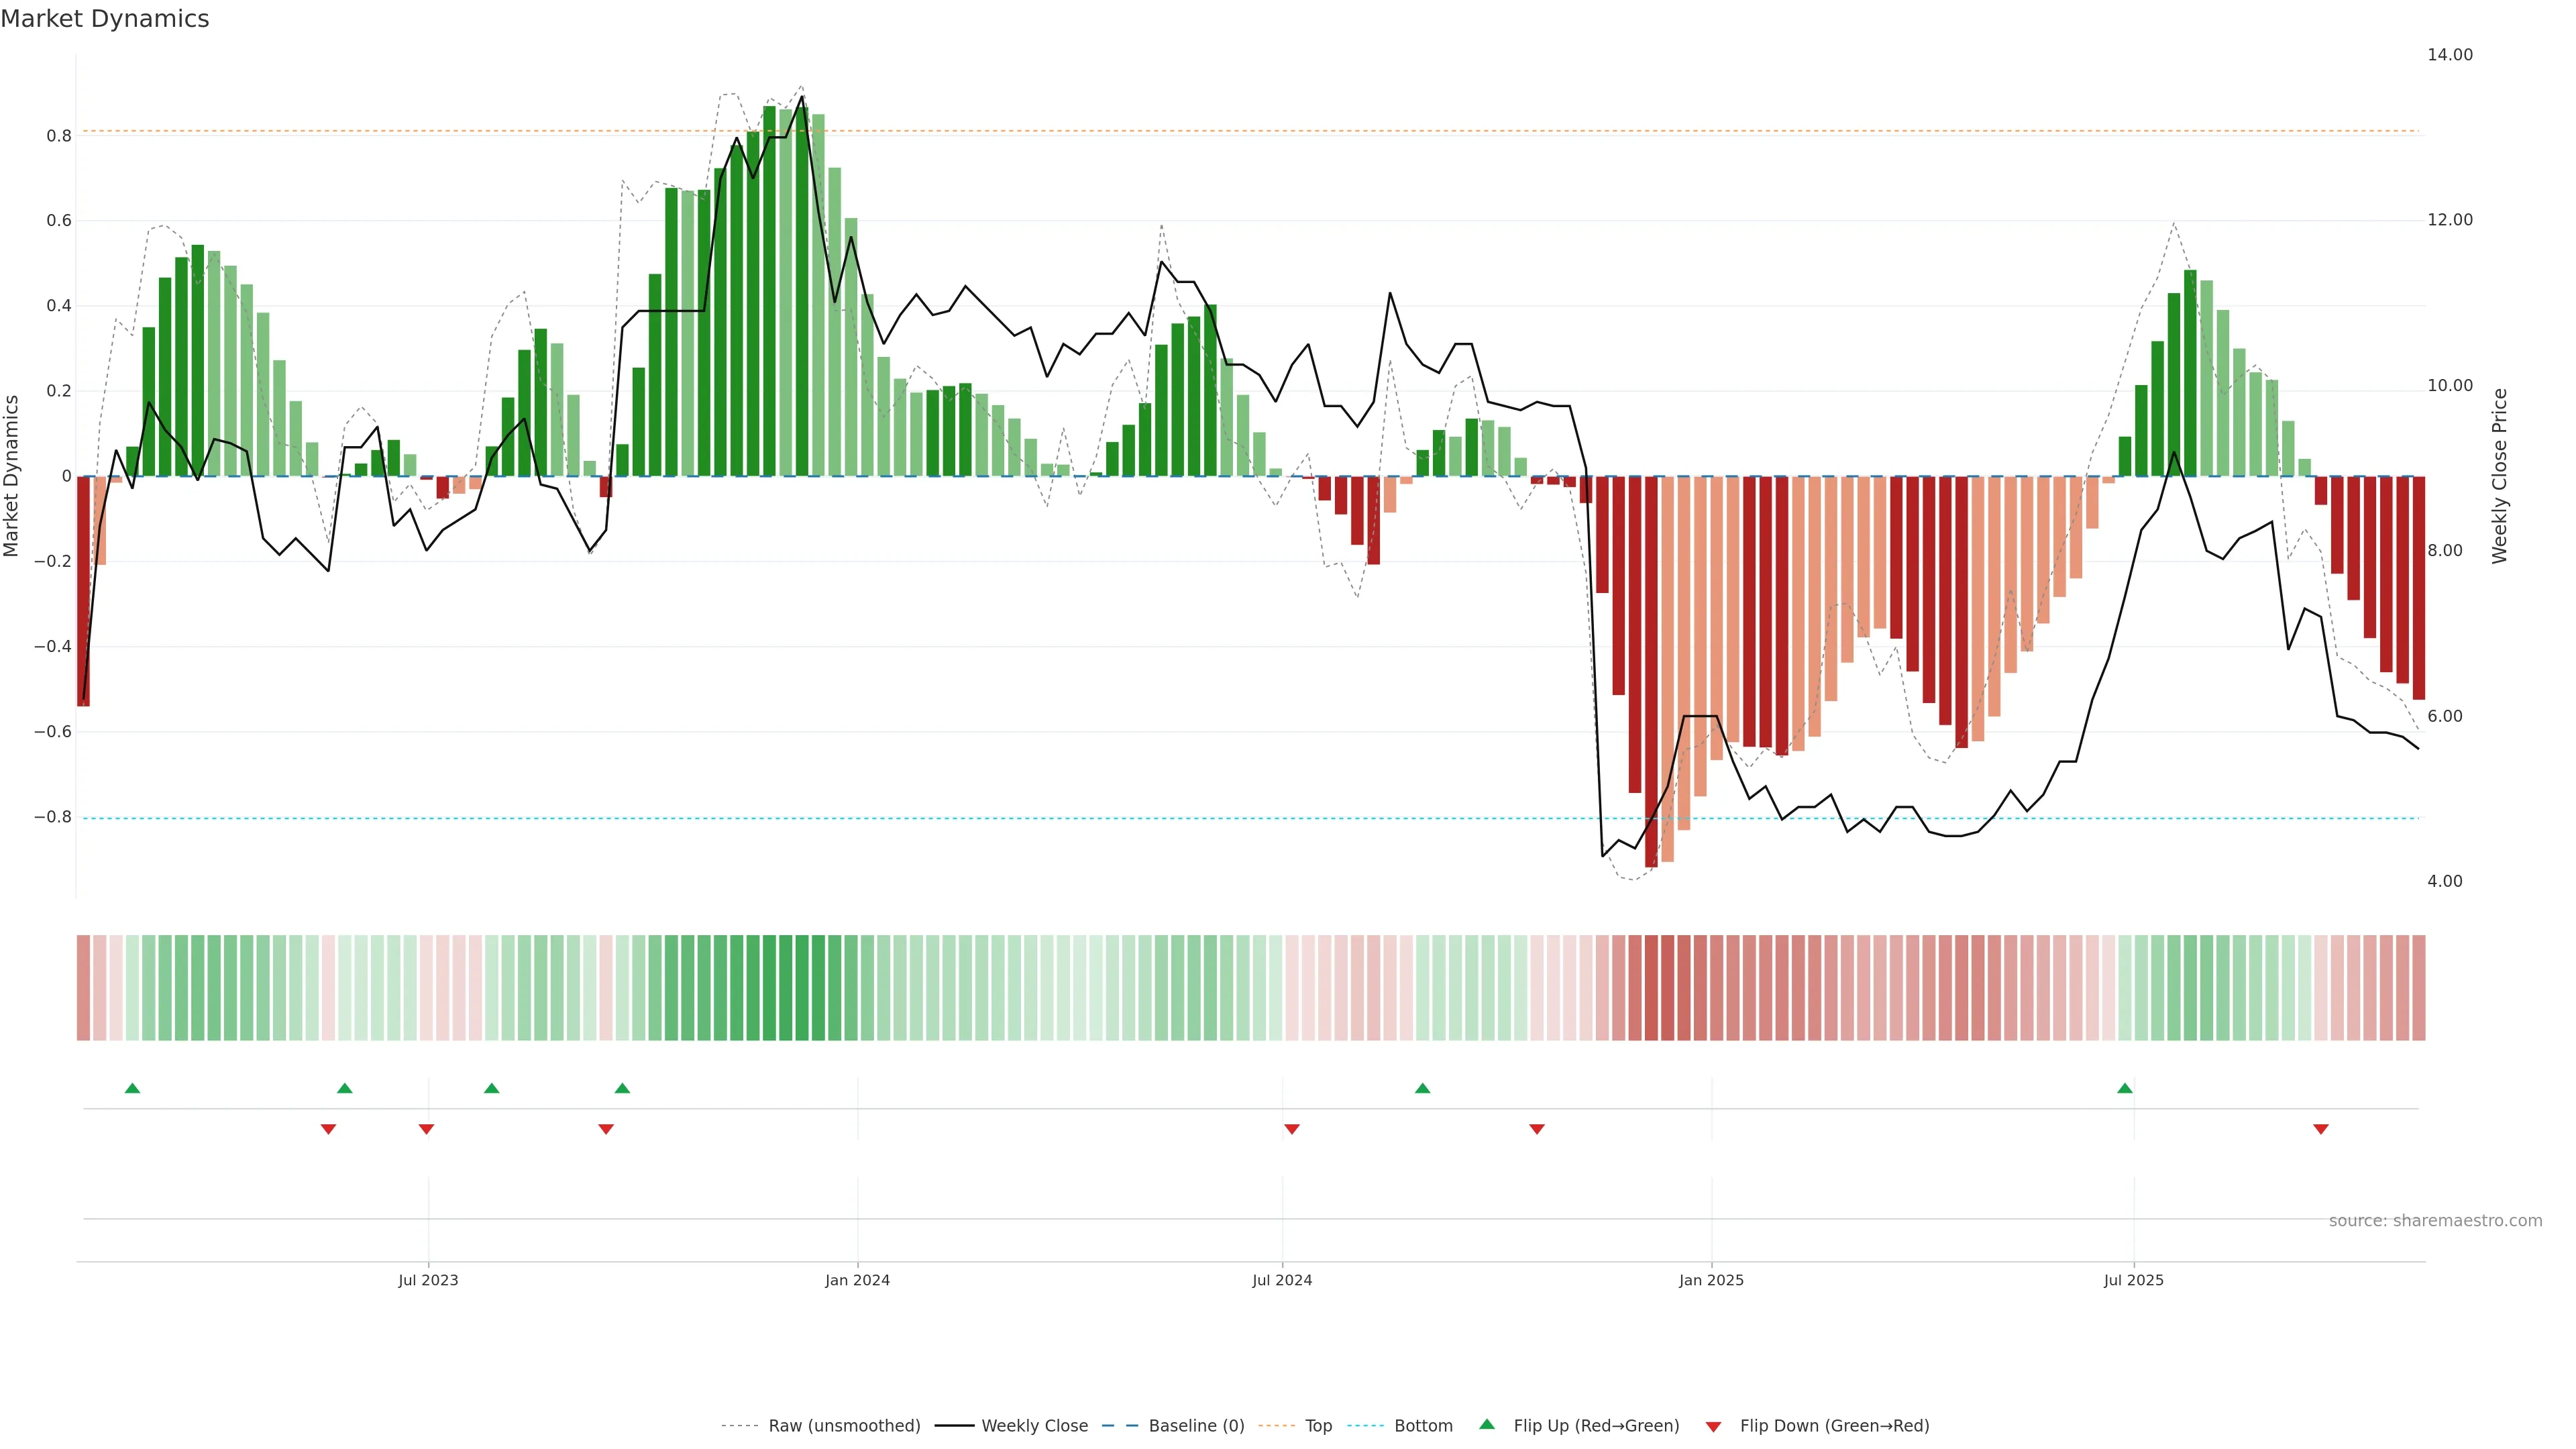2576x1449 pixels.
Task: Click the 14.00 right-axis tick label
Action: click(x=2449, y=55)
